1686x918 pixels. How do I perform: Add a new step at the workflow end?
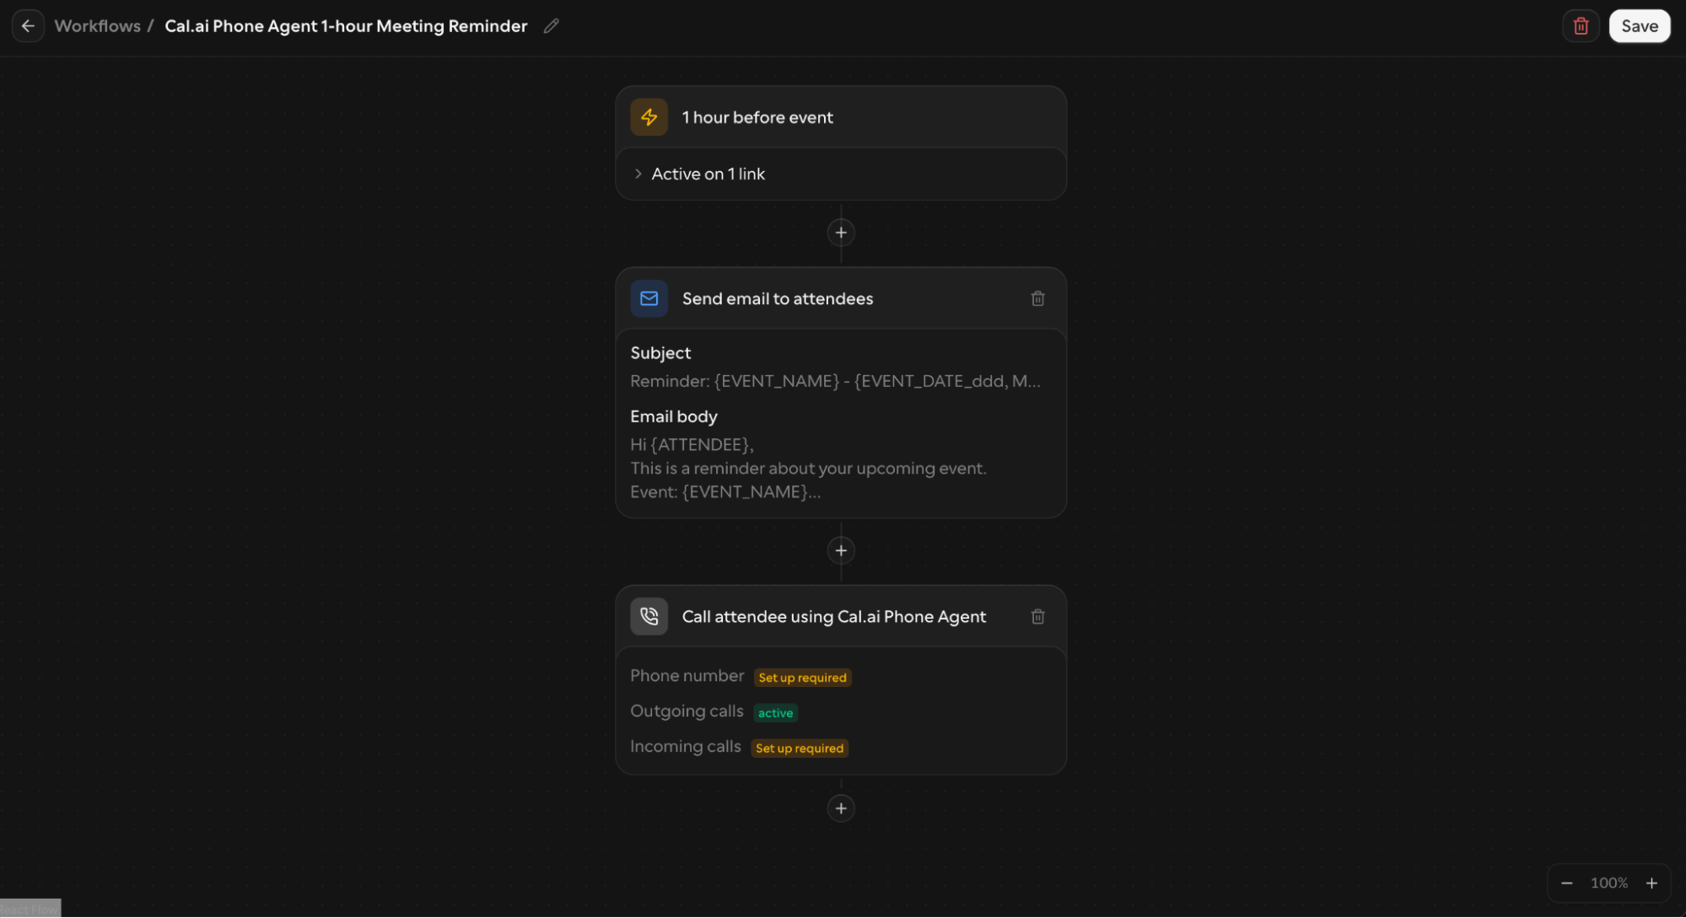pos(841,808)
